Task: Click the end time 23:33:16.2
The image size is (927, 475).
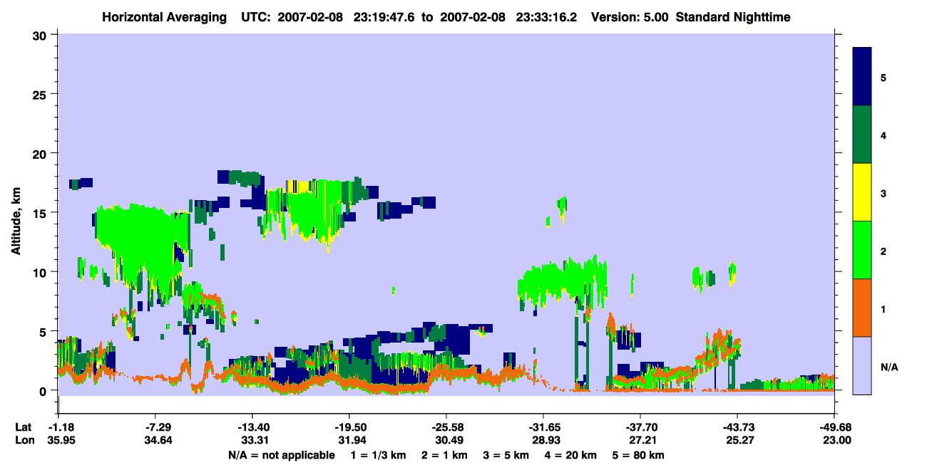Action: click(x=548, y=17)
